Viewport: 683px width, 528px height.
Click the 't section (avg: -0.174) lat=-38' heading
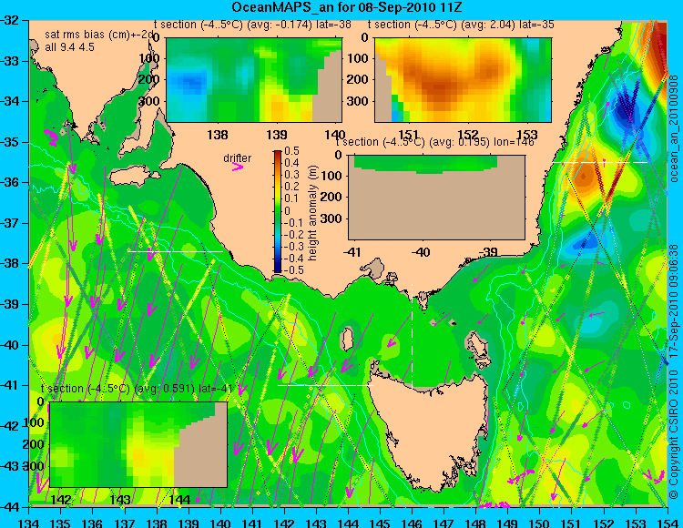click(252, 25)
